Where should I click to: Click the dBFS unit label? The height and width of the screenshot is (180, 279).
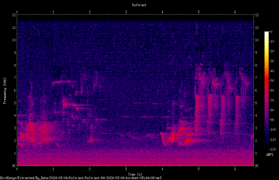coord(270,155)
